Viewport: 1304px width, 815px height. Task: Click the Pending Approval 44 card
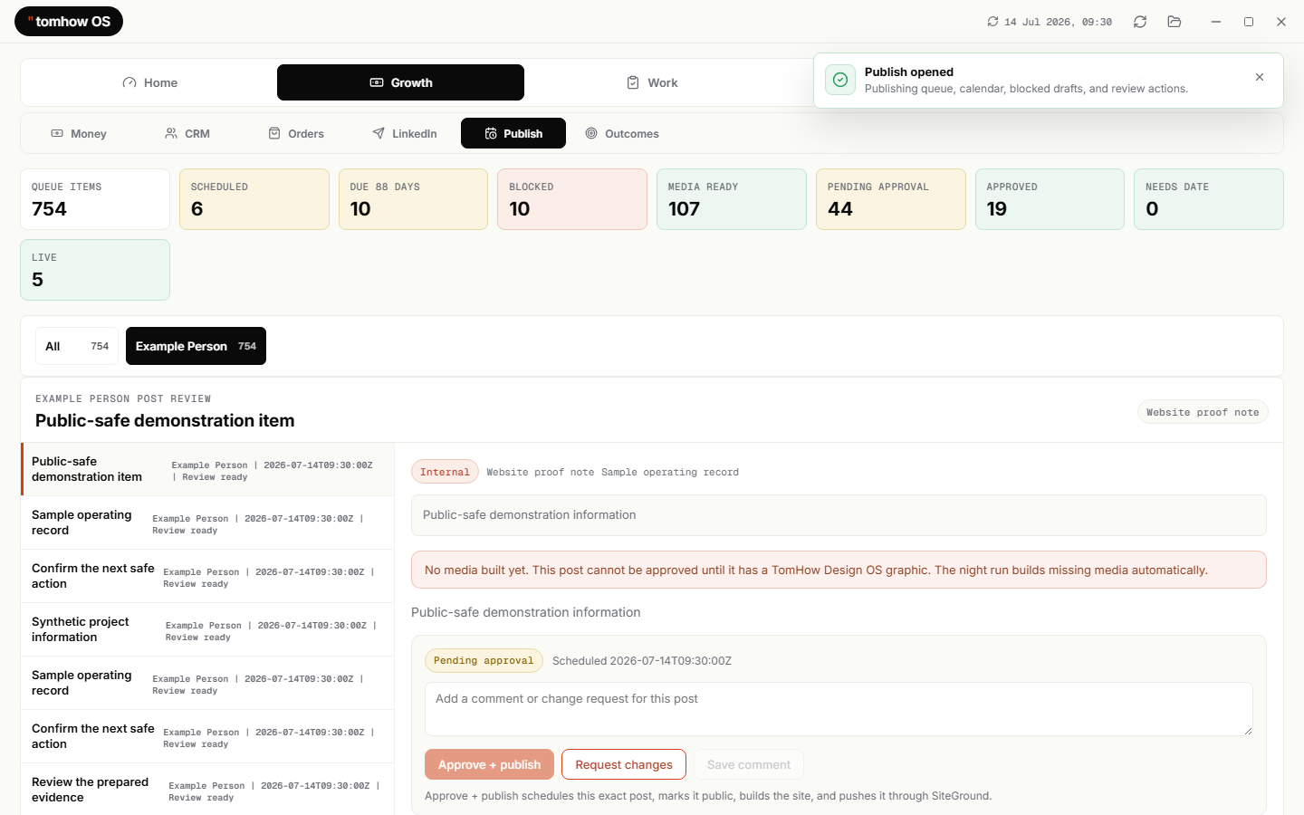891,199
